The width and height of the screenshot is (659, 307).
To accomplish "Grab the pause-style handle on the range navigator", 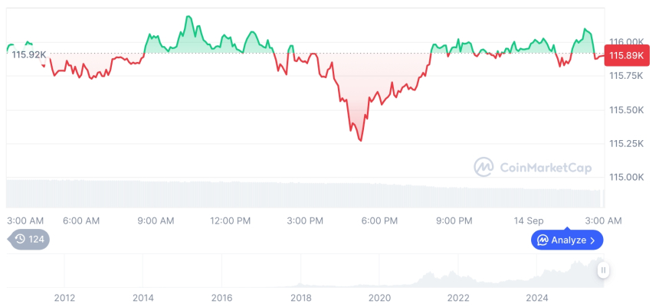I will pyautogui.click(x=603, y=269).
